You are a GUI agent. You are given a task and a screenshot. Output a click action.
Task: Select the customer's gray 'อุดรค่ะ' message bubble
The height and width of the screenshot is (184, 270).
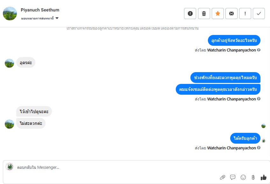click(26, 63)
